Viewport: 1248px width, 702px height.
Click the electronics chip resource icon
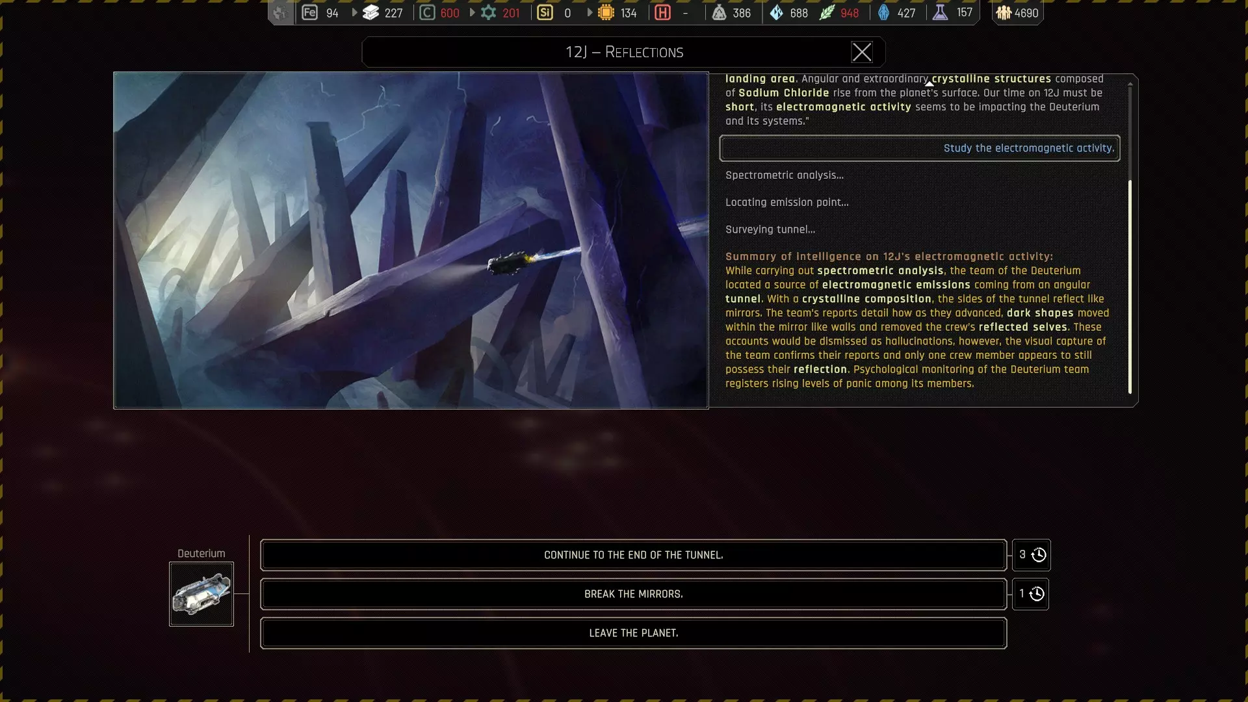pos(606,12)
